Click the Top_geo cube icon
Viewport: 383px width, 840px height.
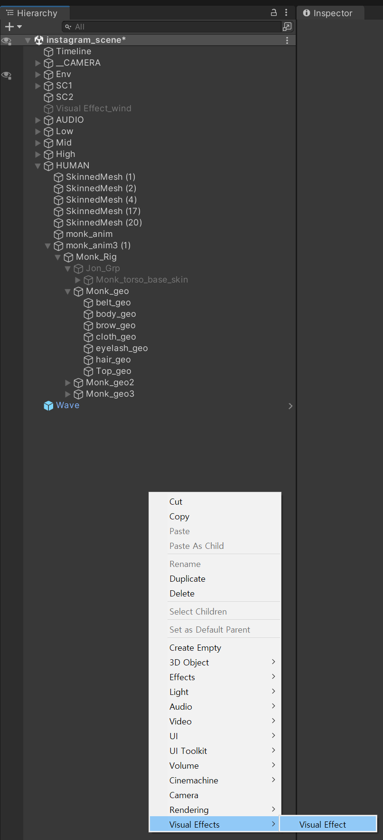[88, 371]
